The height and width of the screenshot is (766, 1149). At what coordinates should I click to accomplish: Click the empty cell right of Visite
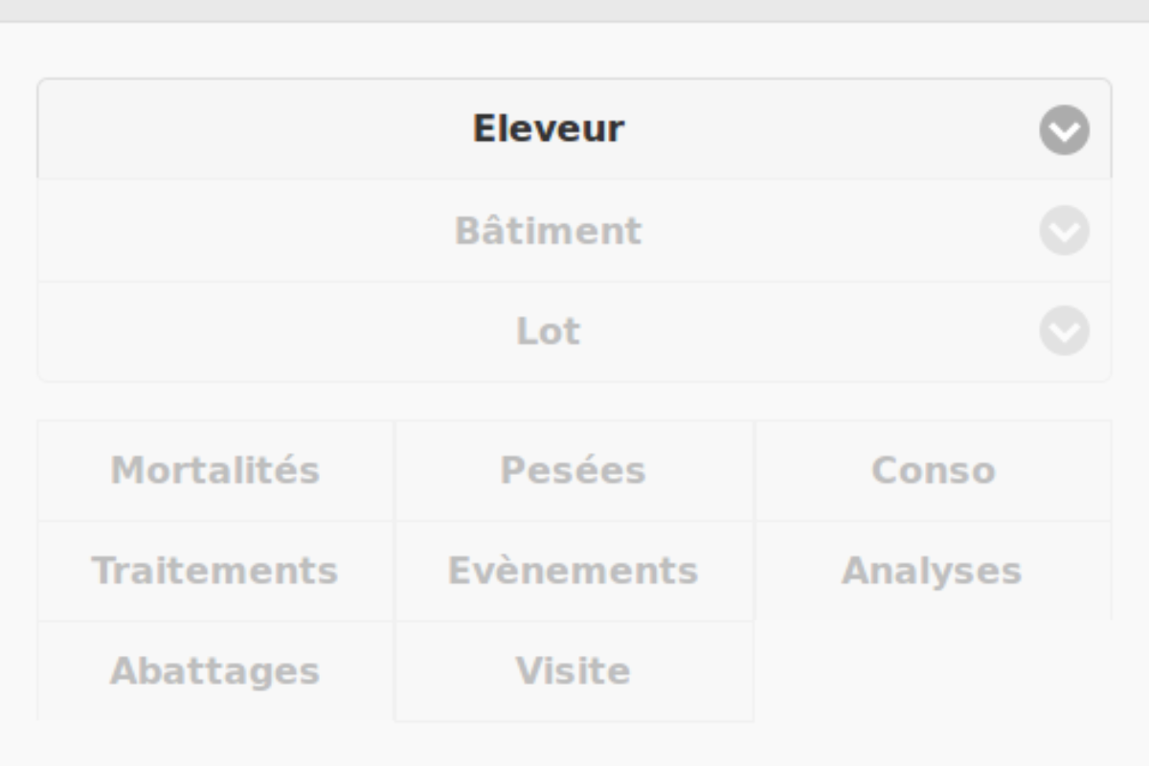(933, 671)
